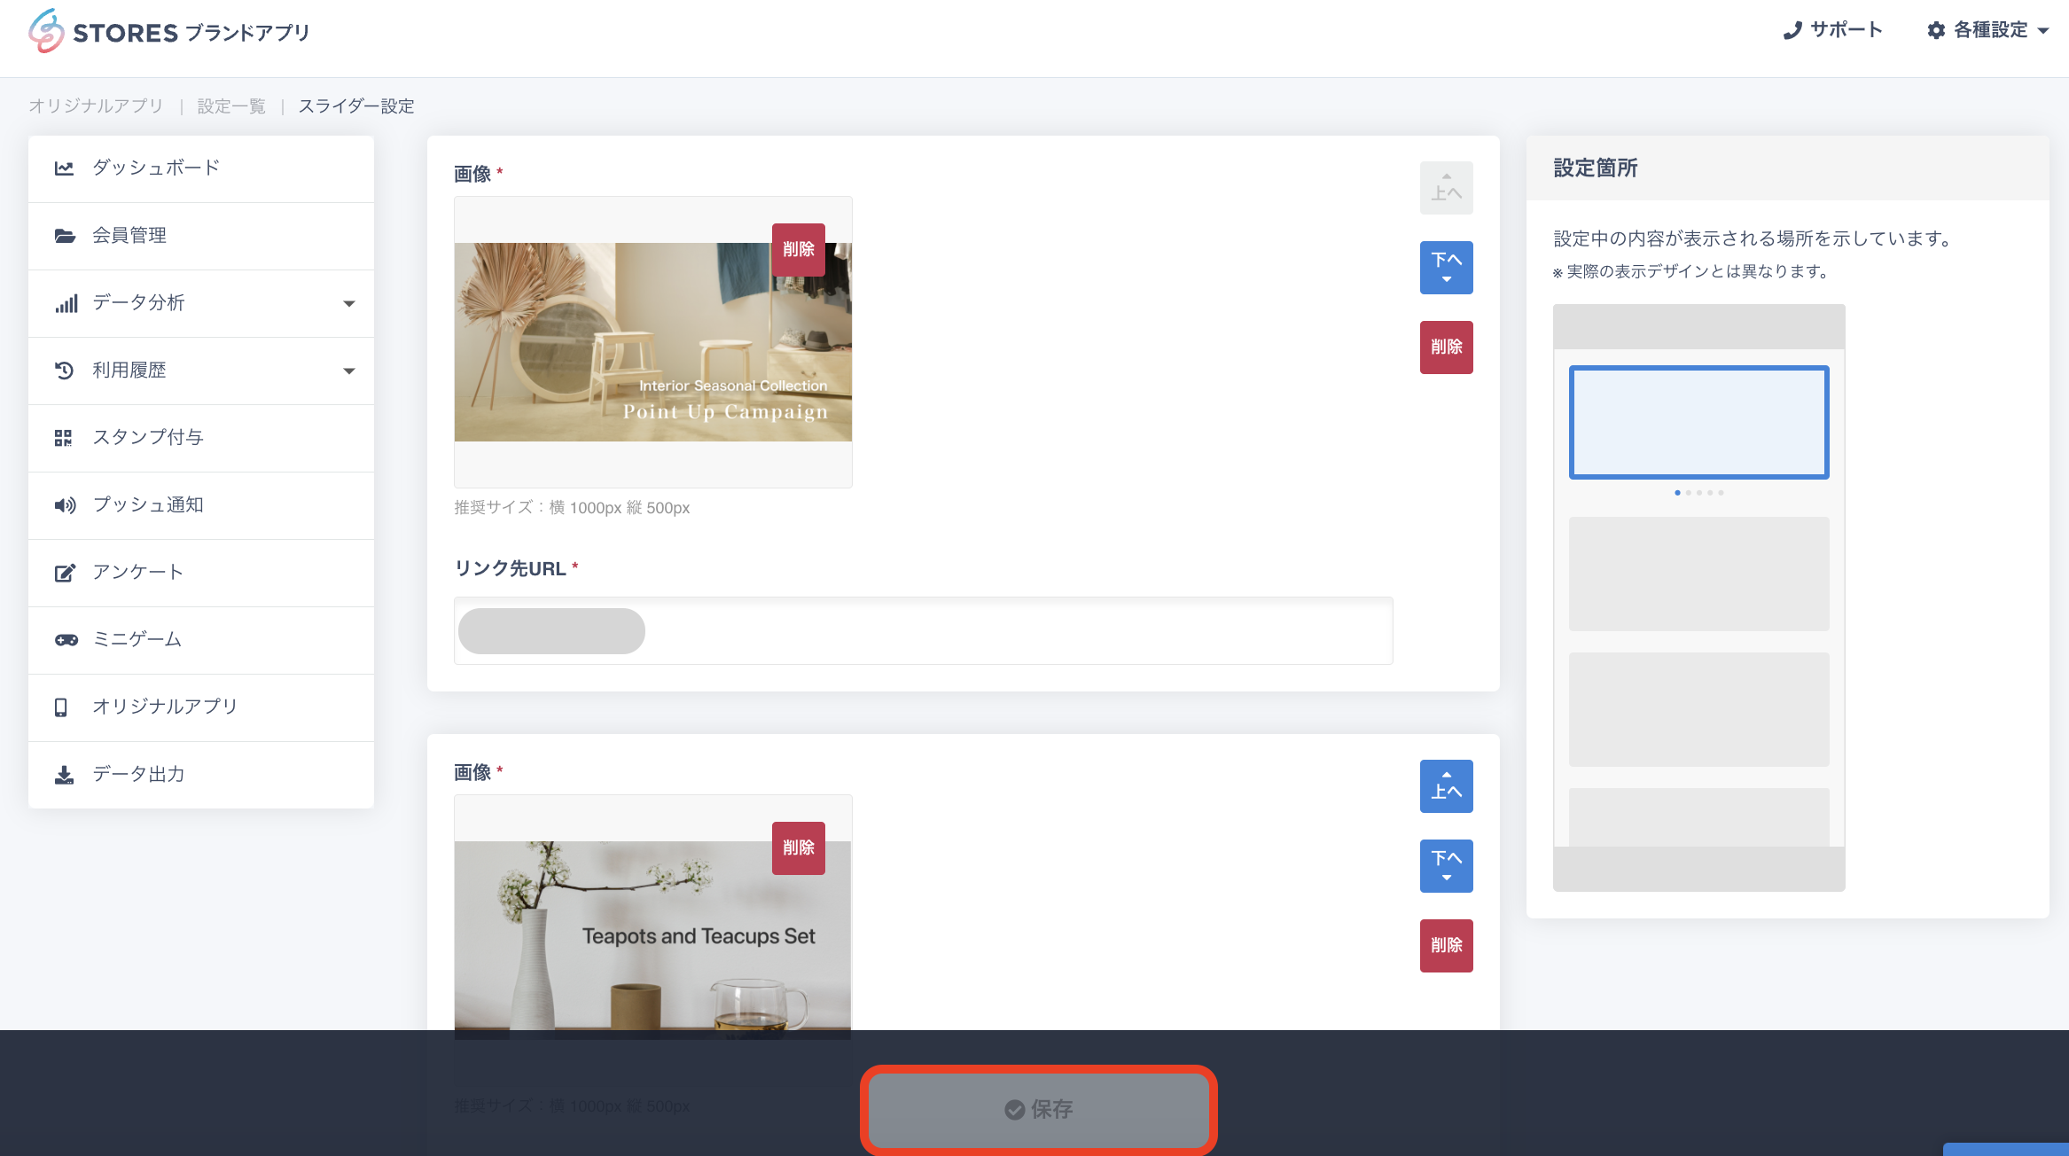This screenshot has width=2069, height=1156.
Task: Click the スライダー設定 breadcrumb text
Action: coord(356,106)
